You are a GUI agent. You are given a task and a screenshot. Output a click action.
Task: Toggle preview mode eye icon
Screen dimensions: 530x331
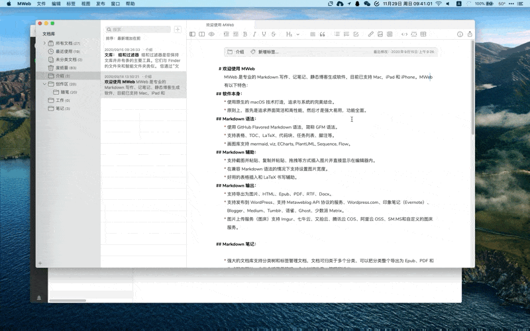pos(211,34)
